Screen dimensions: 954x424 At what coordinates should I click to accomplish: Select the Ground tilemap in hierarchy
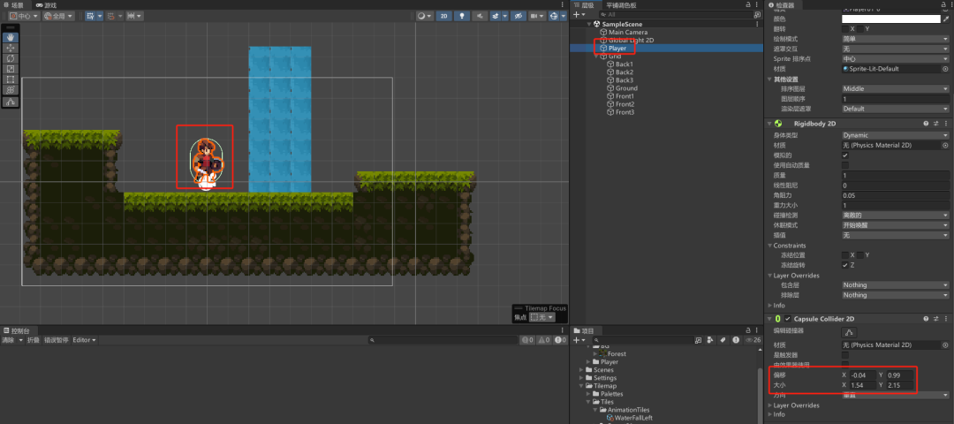click(626, 88)
